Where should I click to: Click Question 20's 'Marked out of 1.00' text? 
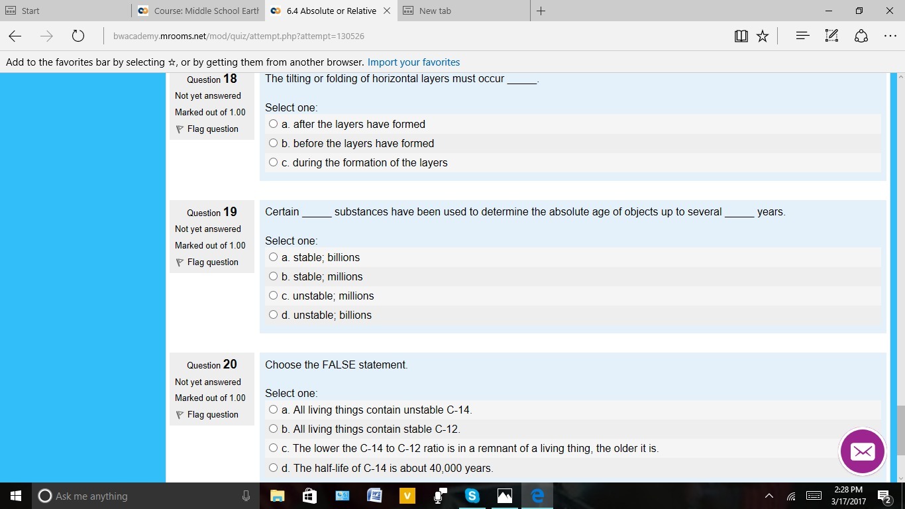(210, 398)
